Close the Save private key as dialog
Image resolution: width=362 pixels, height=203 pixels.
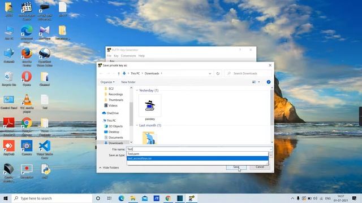click(270, 65)
